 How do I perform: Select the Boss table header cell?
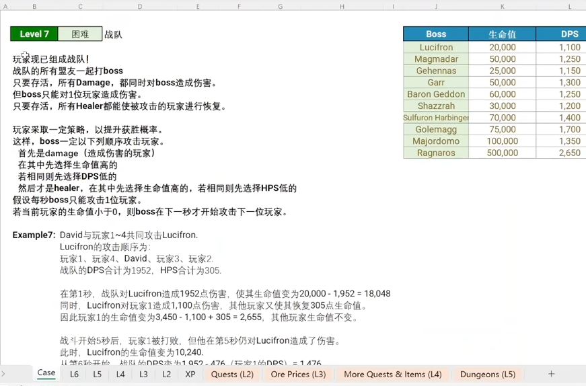[436, 34]
